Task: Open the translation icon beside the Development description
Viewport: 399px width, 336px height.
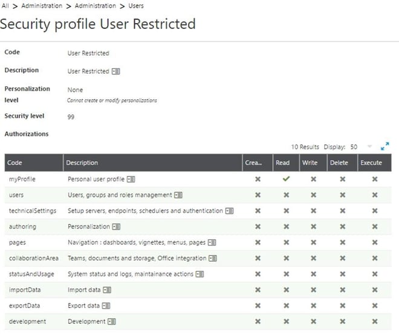Action: coord(112,321)
